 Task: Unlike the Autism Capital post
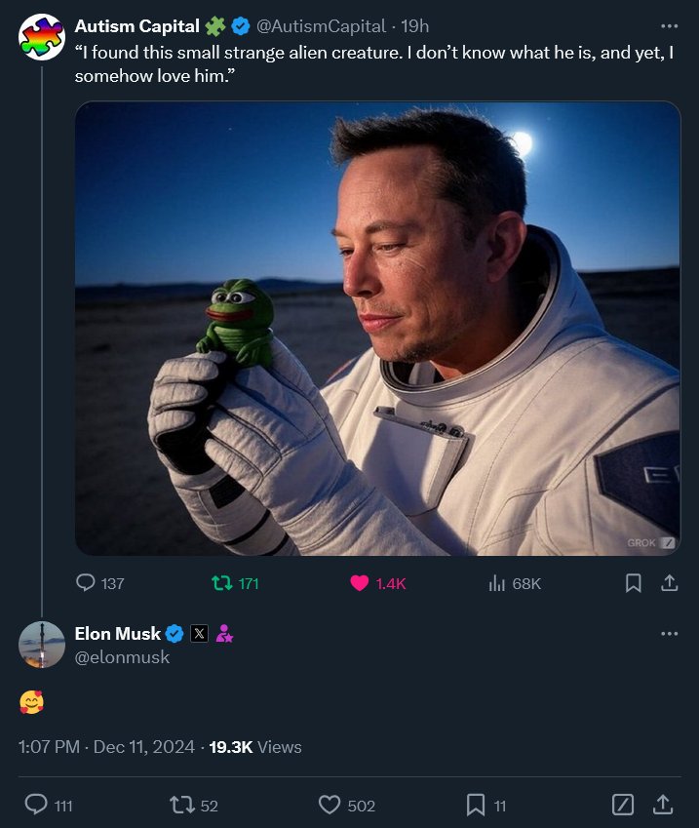(378, 583)
